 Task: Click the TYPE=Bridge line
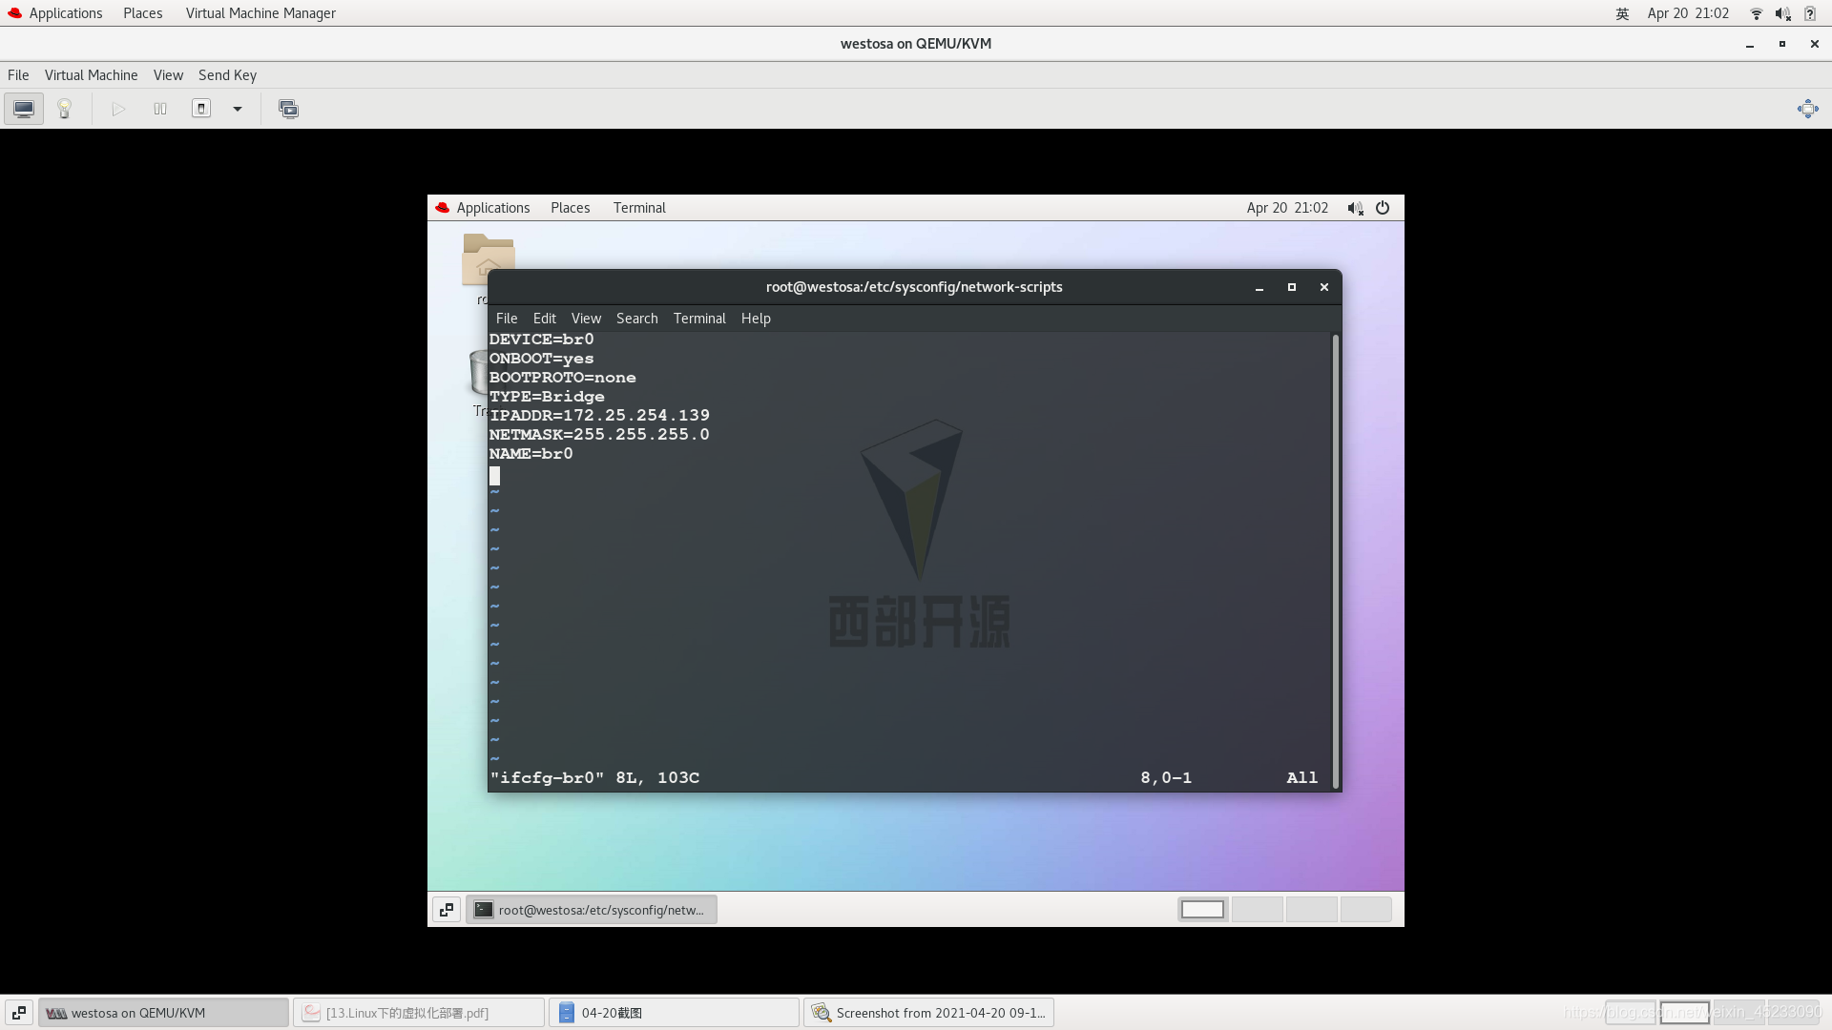pyautogui.click(x=547, y=397)
